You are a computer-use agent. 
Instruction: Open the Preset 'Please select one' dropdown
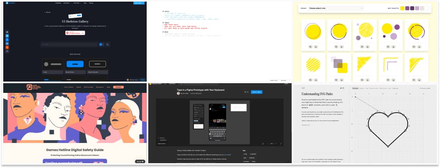click(336, 8)
